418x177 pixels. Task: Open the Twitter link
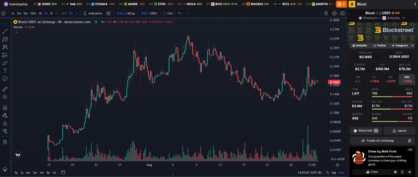pos(380,45)
